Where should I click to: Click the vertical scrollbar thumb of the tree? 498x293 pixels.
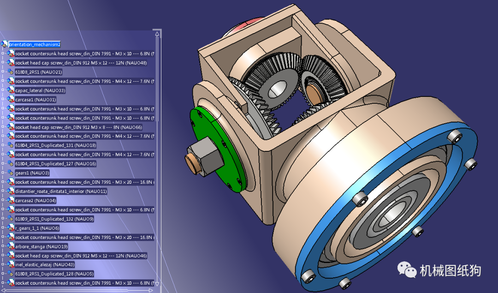[157, 79]
